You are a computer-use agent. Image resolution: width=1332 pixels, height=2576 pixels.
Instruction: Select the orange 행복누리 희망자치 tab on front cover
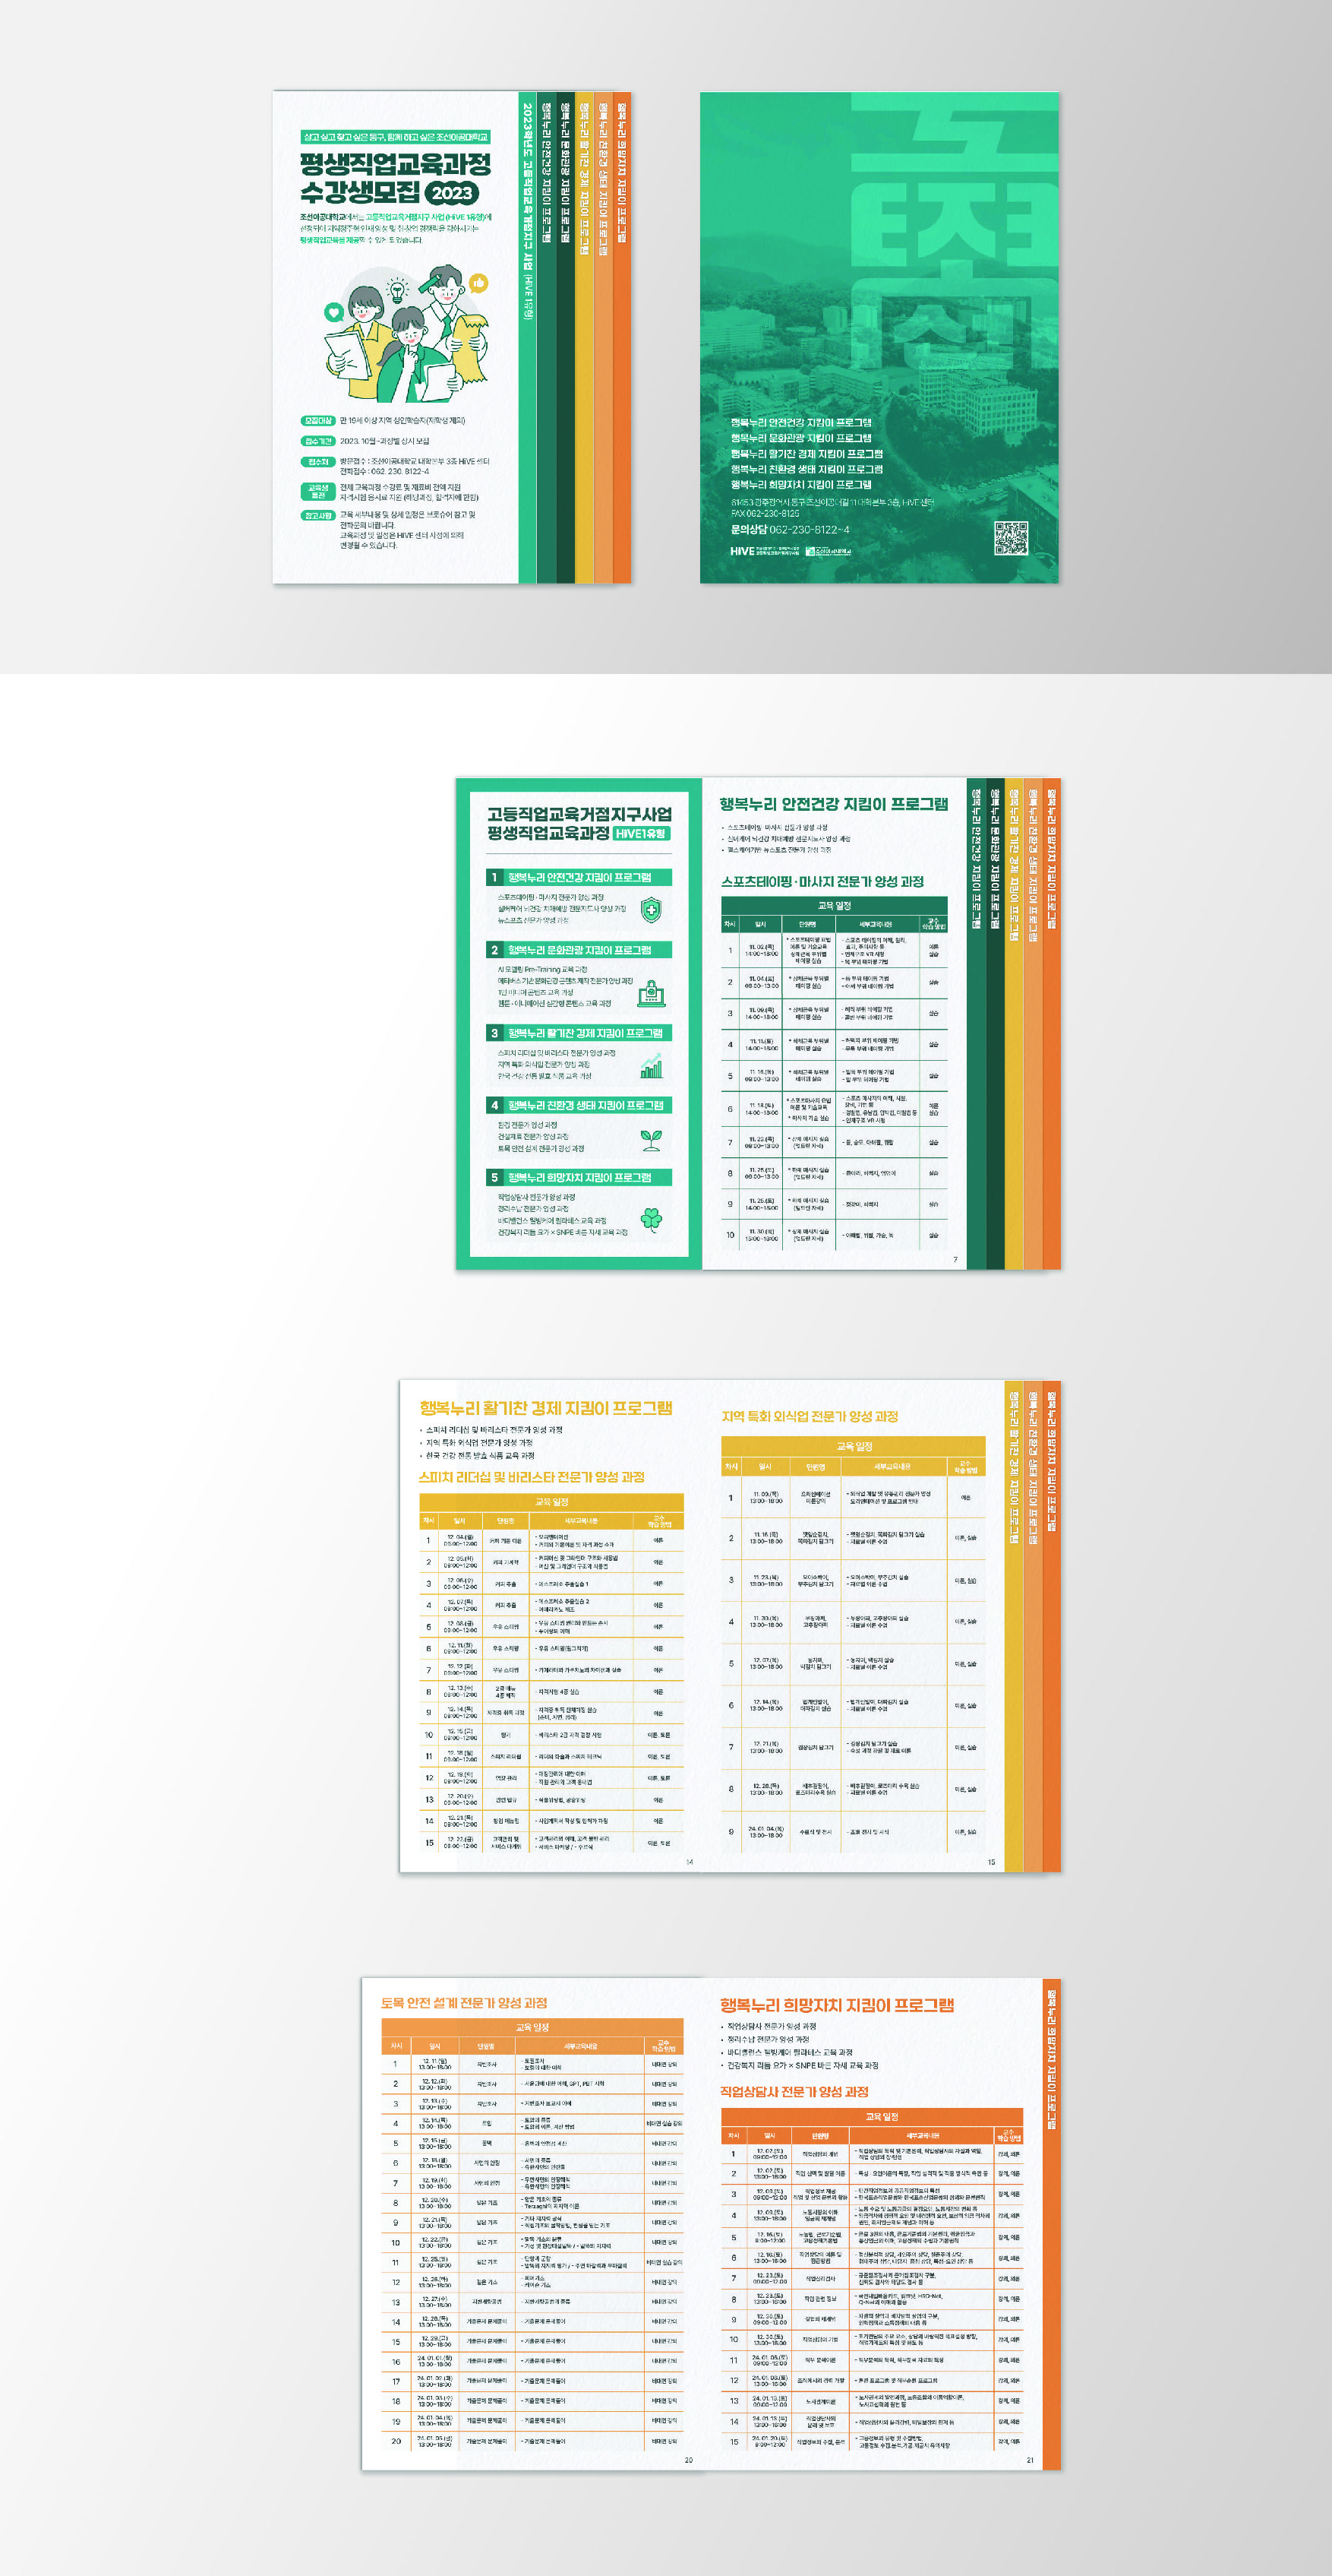click(x=621, y=338)
